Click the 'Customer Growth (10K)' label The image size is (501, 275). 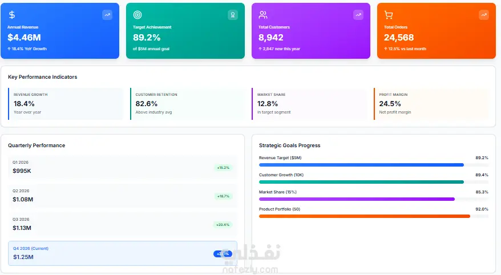coord(281,175)
